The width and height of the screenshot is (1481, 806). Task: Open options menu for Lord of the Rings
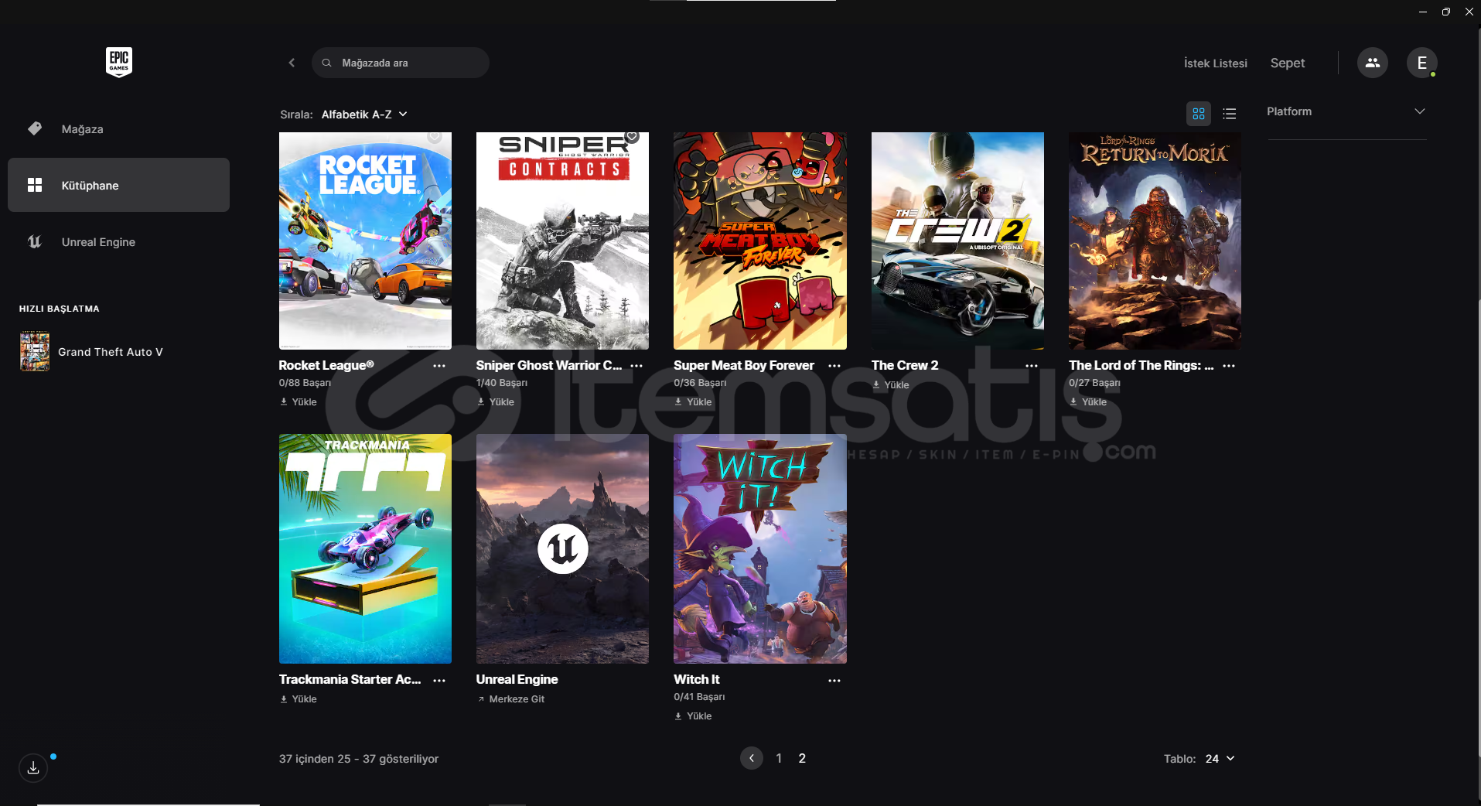(x=1229, y=366)
